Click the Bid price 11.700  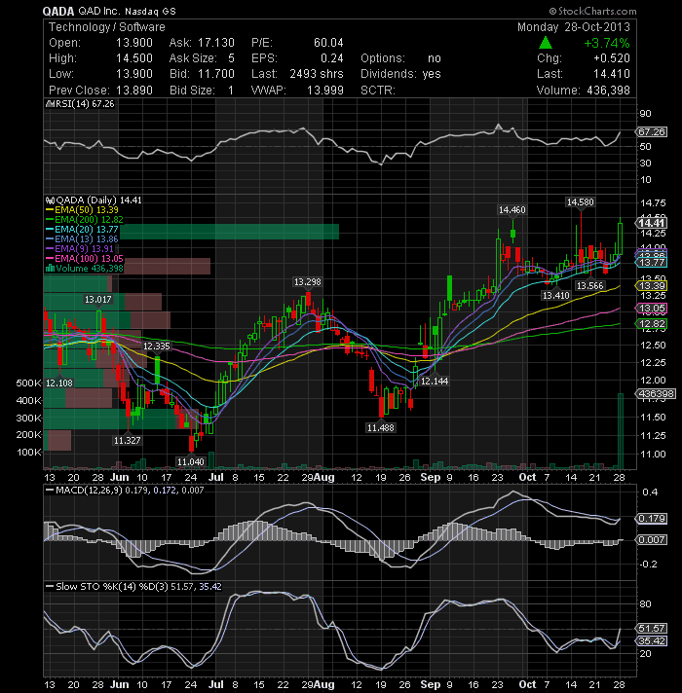pyautogui.click(x=216, y=74)
